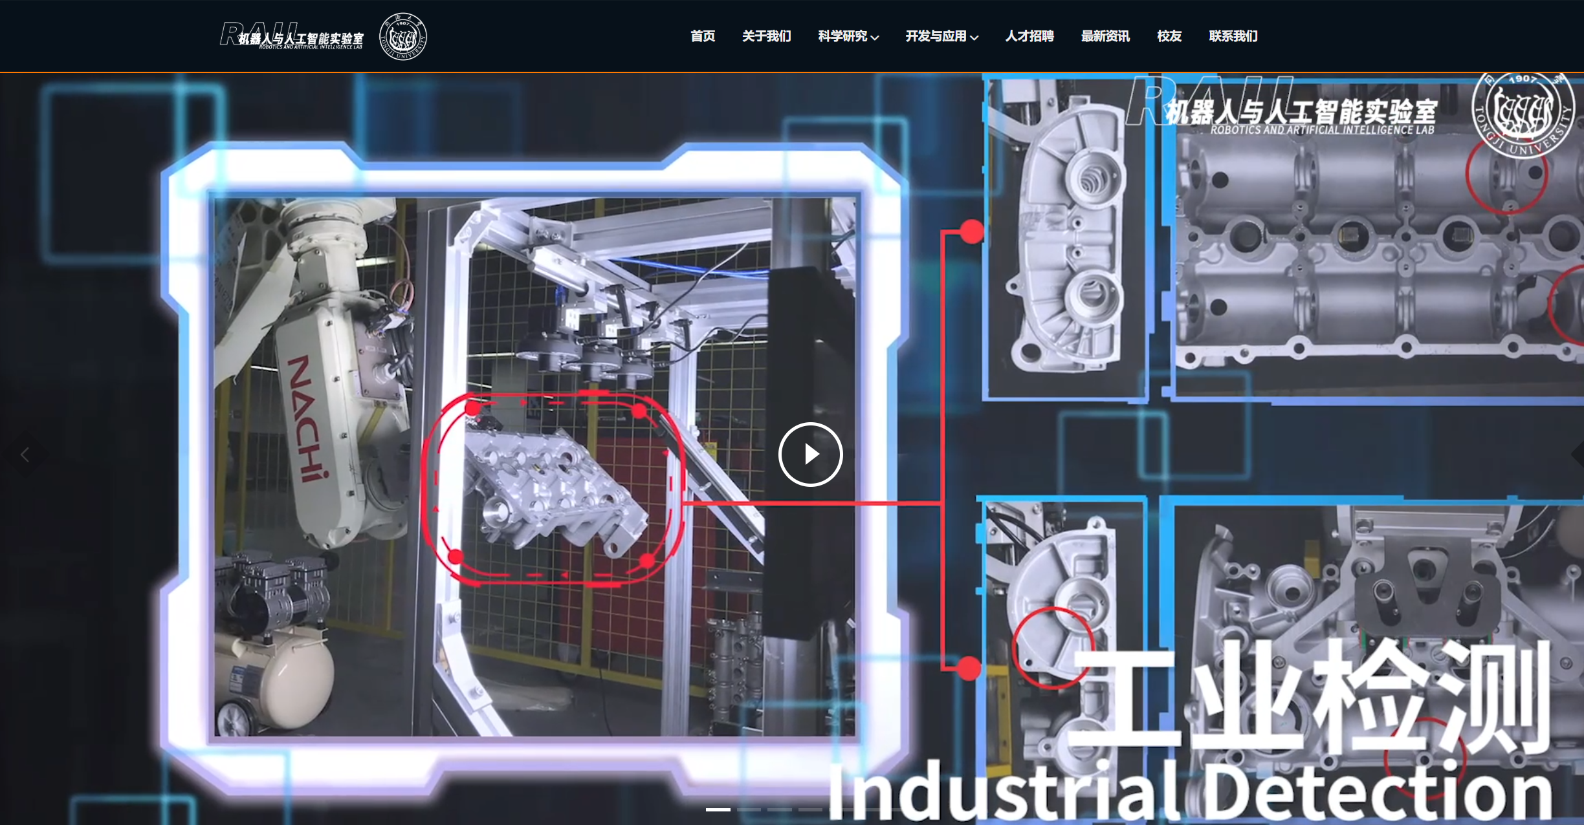The height and width of the screenshot is (825, 1584).
Task: Jump to the fourth carousel slide indicator
Action: [810, 809]
